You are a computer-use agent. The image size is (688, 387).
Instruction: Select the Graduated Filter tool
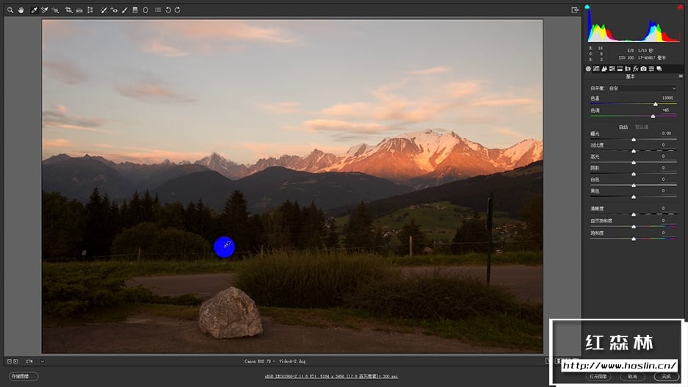point(135,10)
